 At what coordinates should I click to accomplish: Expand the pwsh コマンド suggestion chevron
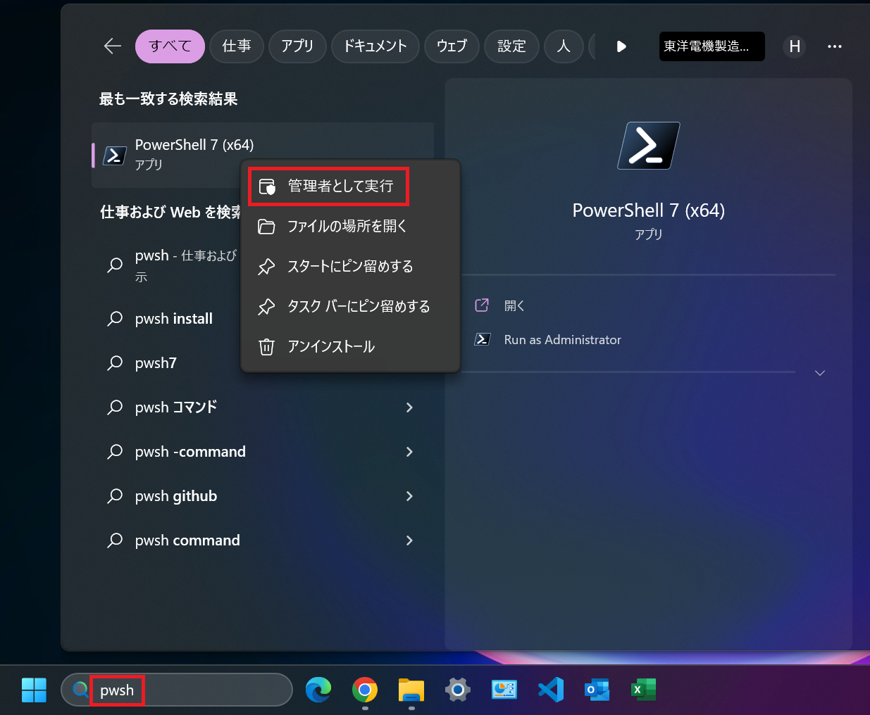pyautogui.click(x=409, y=407)
